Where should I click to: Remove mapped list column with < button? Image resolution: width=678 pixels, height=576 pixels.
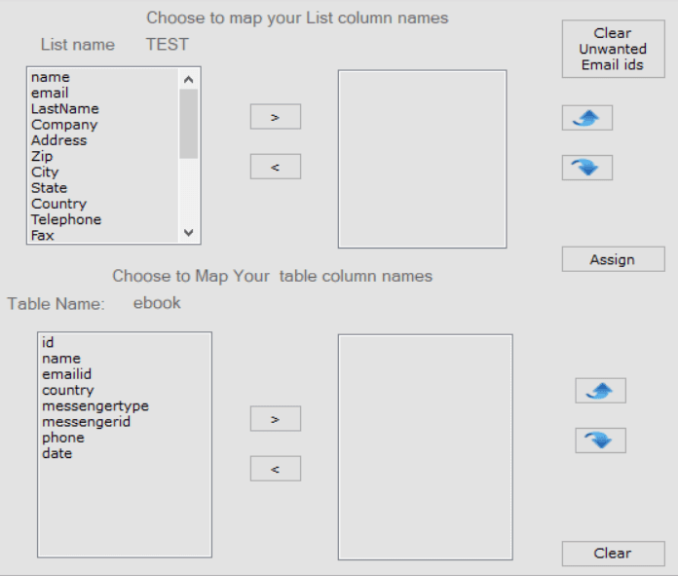click(276, 167)
